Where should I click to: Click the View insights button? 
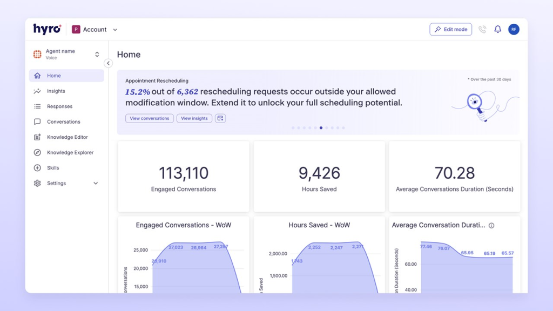(x=194, y=118)
